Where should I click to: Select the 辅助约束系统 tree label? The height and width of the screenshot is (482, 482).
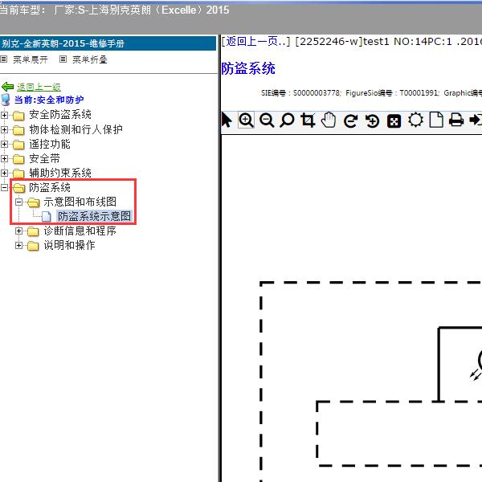pos(60,173)
